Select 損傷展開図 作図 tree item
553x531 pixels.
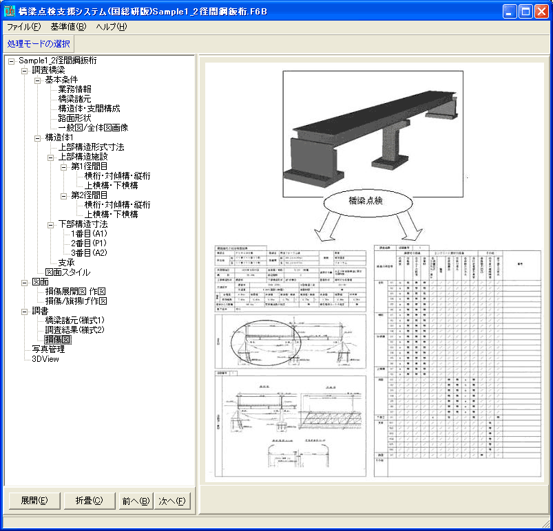coord(76,292)
